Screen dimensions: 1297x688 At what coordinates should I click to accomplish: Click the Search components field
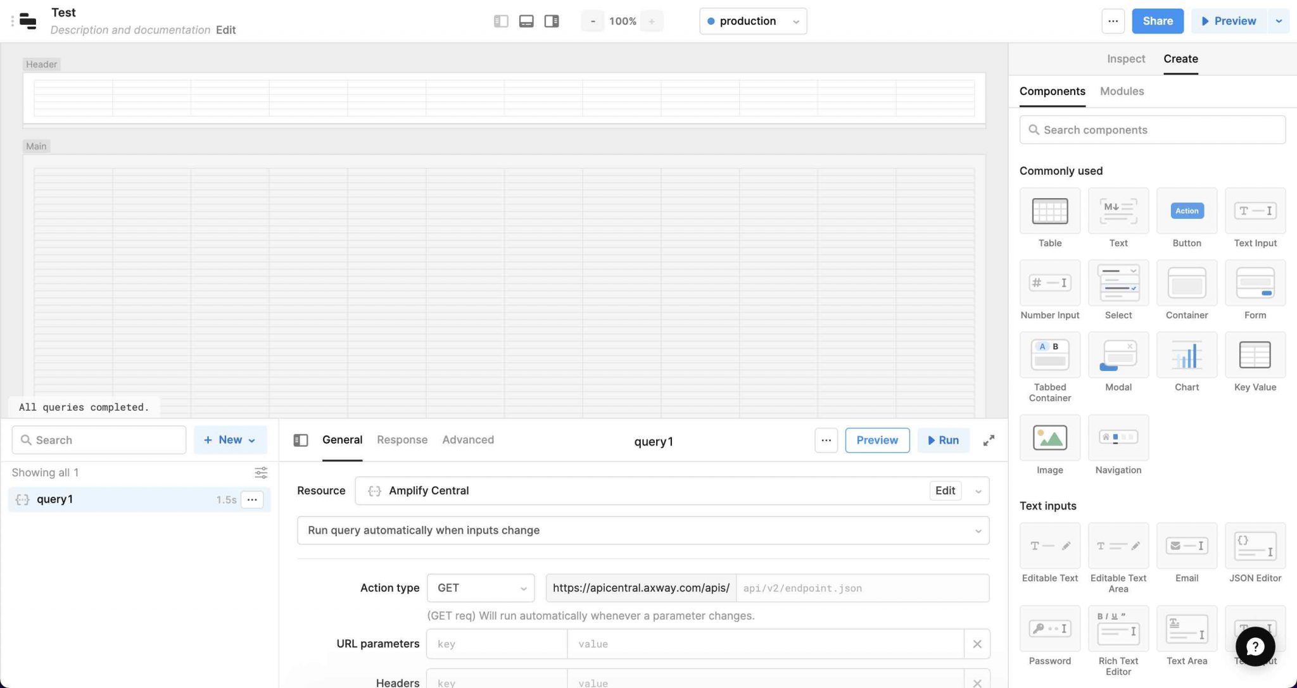pos(1152,130)
